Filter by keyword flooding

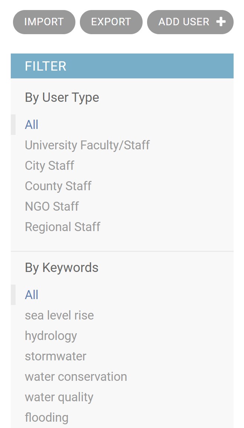click(x=46, y=418)
